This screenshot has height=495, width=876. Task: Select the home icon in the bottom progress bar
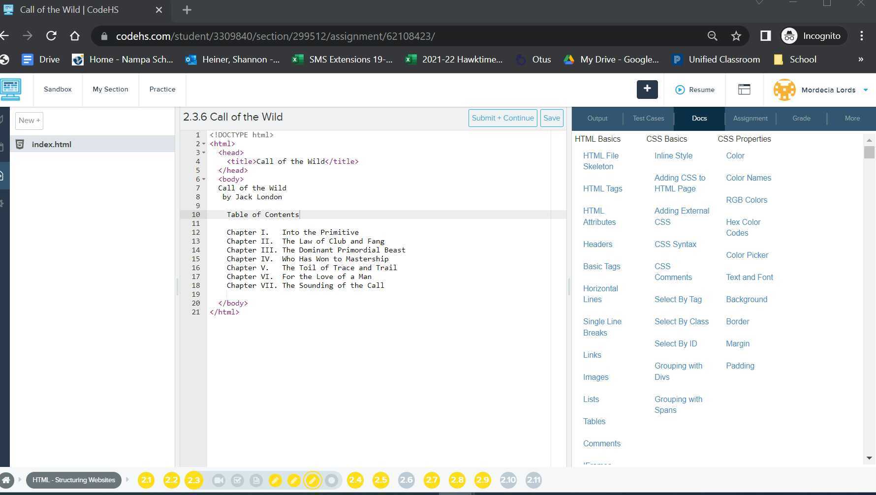(x=7, y=480)
